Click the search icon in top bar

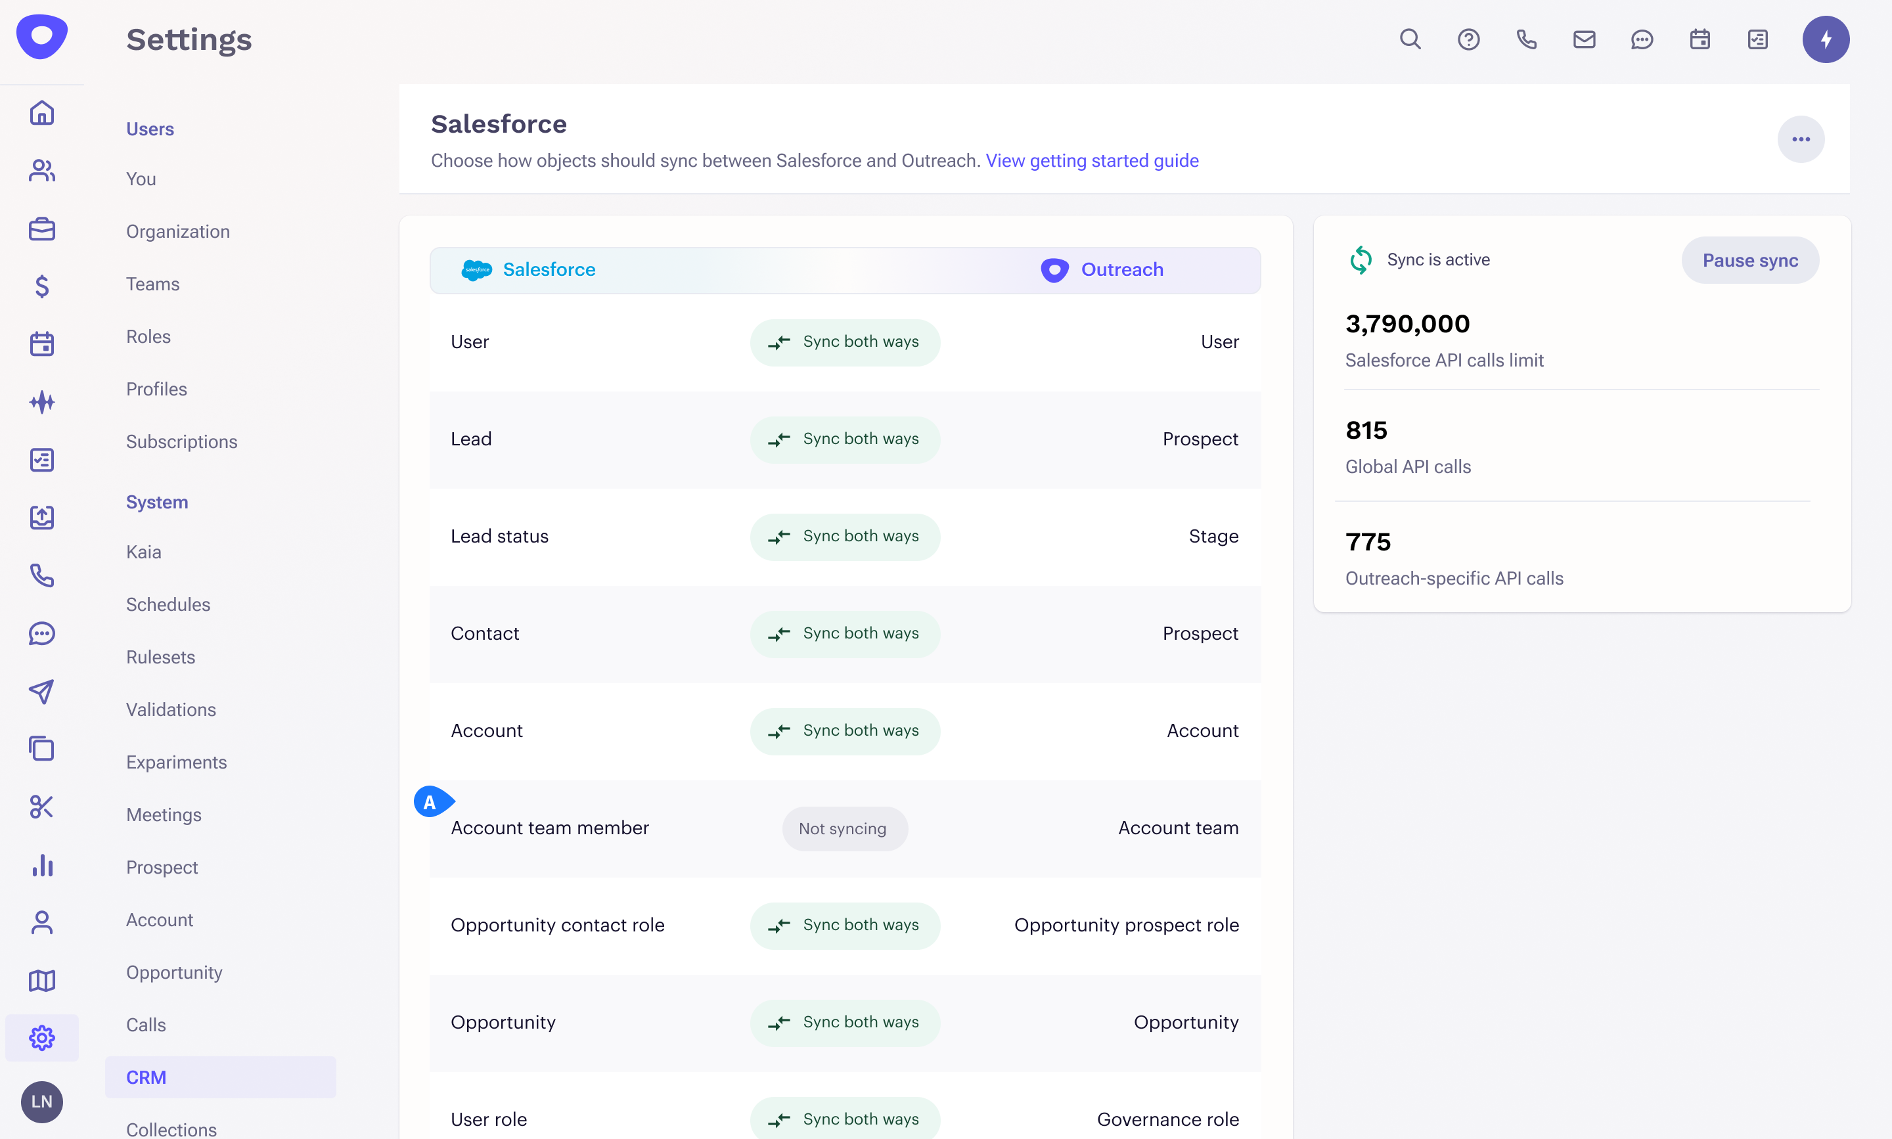point(1410,39)
